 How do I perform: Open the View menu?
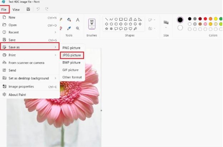click(x=16, y=10)
